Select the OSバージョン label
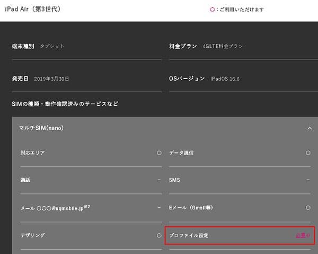This screenshot has height=254, width=318. pos(187,79)
